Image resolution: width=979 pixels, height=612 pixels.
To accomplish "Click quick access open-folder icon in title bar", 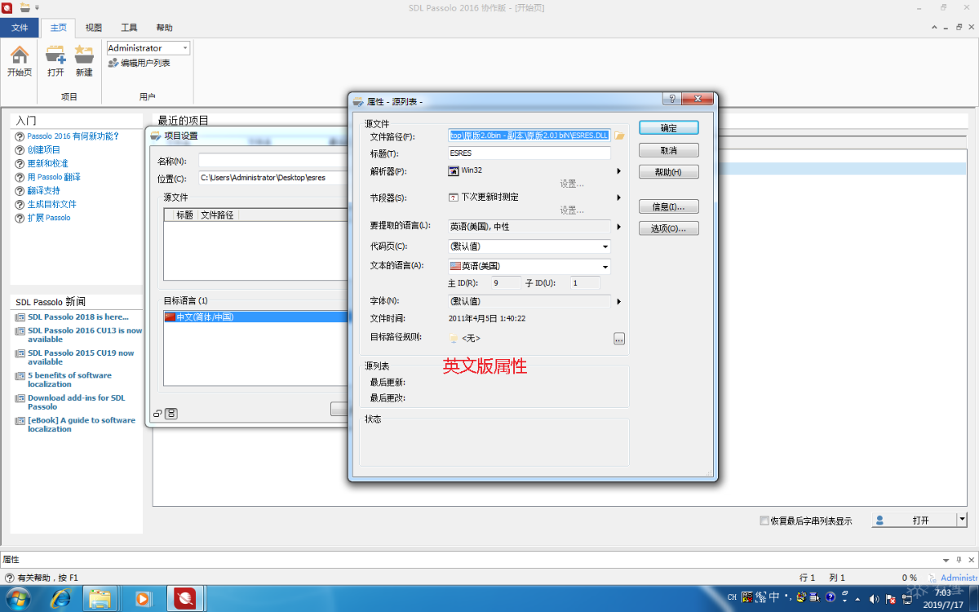I will (x=24, y=7).
